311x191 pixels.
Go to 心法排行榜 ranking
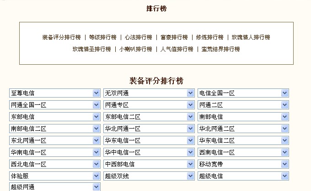point(139,37)
